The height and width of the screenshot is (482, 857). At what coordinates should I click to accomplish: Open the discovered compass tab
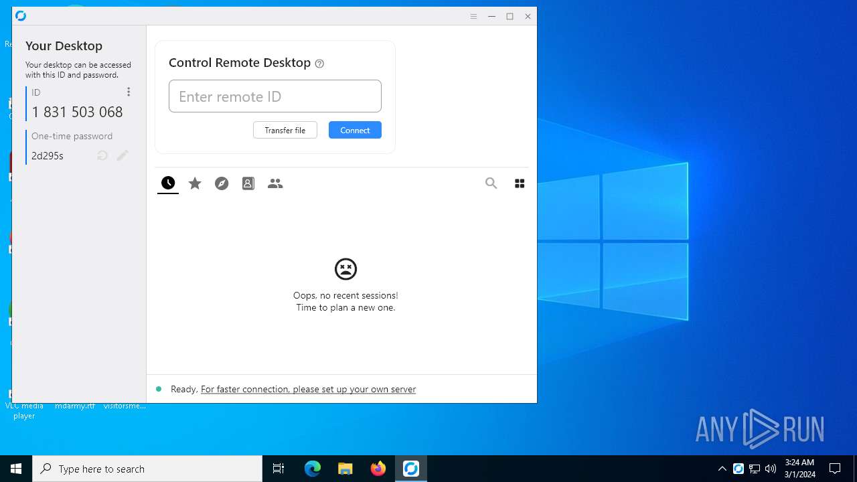coord(222,183)
